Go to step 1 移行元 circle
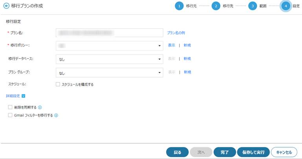302x159 pixels. tap(179, 6)
